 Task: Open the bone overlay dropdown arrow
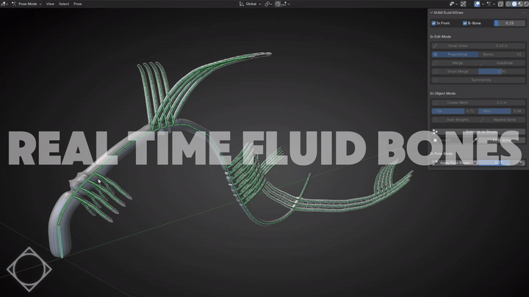494,4
